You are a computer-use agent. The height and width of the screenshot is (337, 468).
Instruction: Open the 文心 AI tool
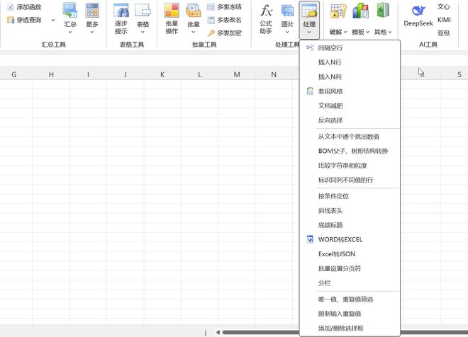point(443,6)
